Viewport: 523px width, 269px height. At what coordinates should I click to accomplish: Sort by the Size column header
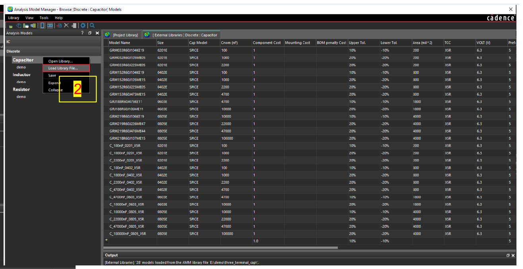click(x=172, y=42)
